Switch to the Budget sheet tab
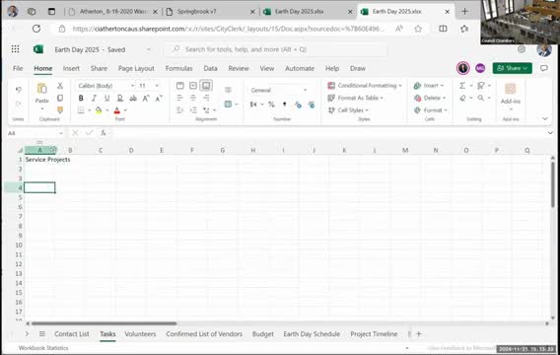 pyautogui.click(x=262, y=334)
